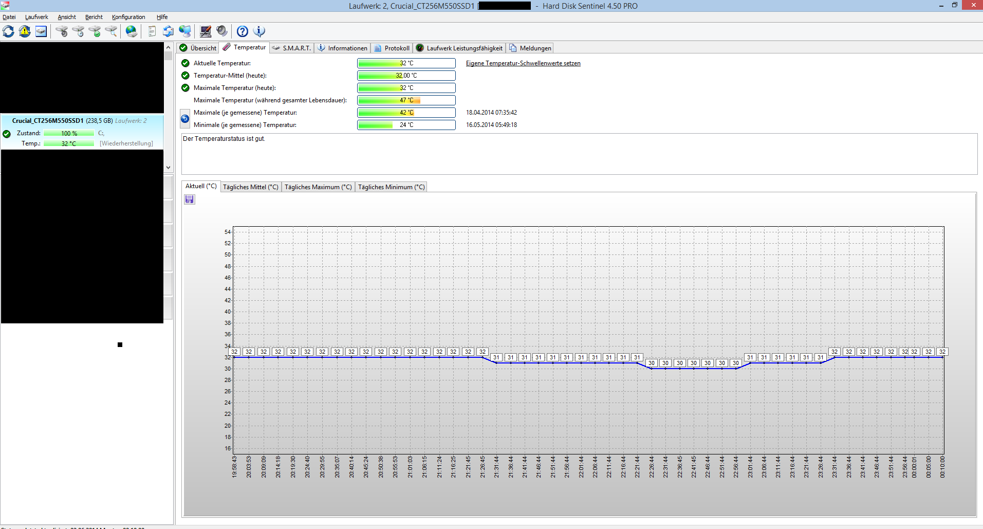
Task: Switch to the S.M.A.R.T. tab
Action: click(x=292, y=48)
